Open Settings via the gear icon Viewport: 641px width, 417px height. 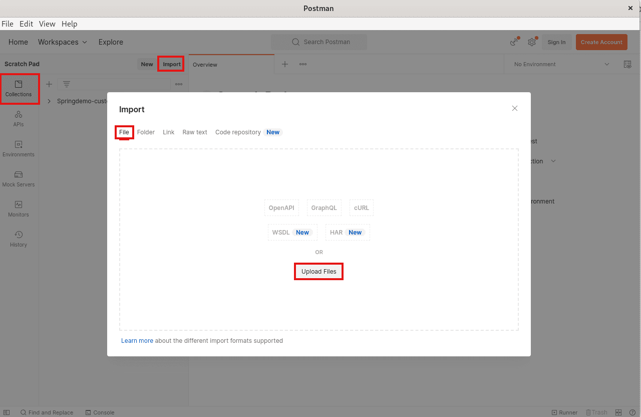(532, 42)
